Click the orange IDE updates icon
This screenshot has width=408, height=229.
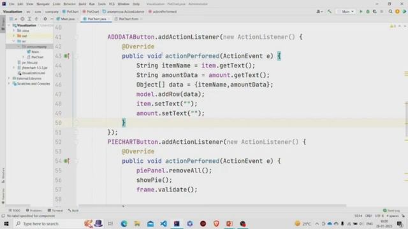397,11
